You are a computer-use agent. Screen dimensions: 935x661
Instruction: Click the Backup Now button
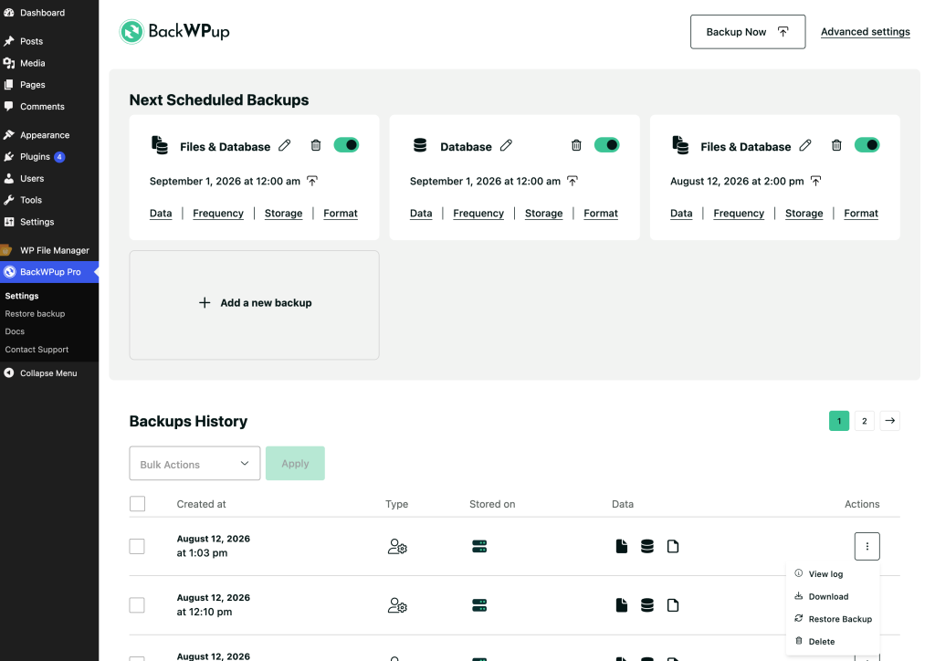tap(748, 32)
